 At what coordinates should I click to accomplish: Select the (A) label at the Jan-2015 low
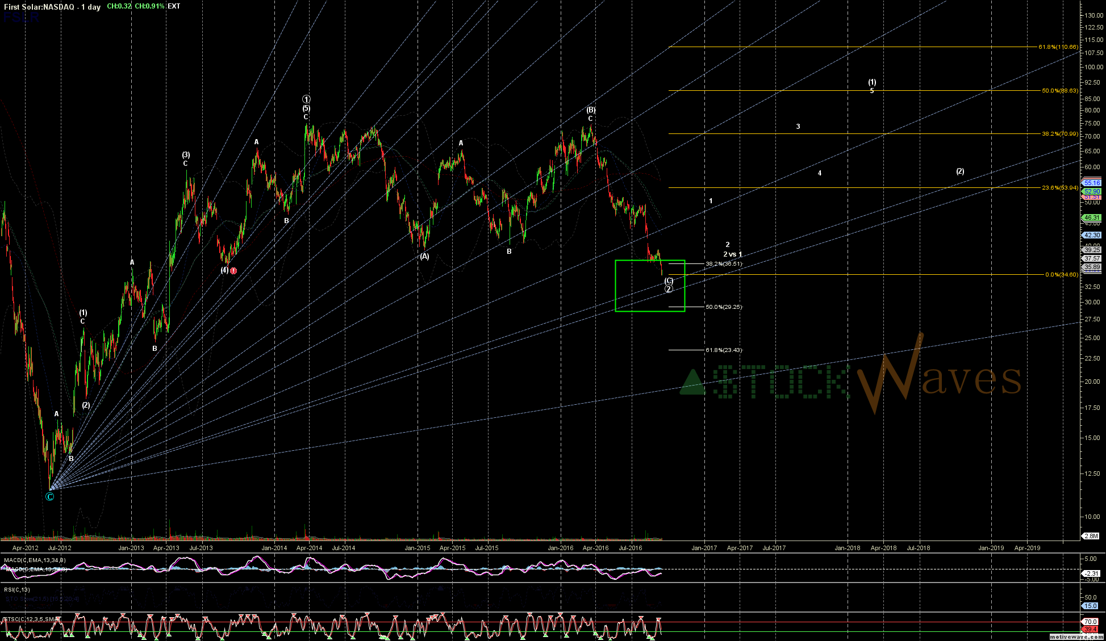(424, 256)
